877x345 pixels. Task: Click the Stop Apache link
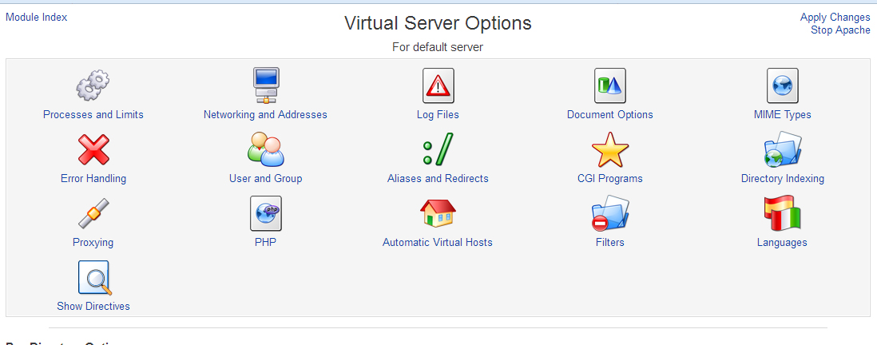tap(840, 30)
